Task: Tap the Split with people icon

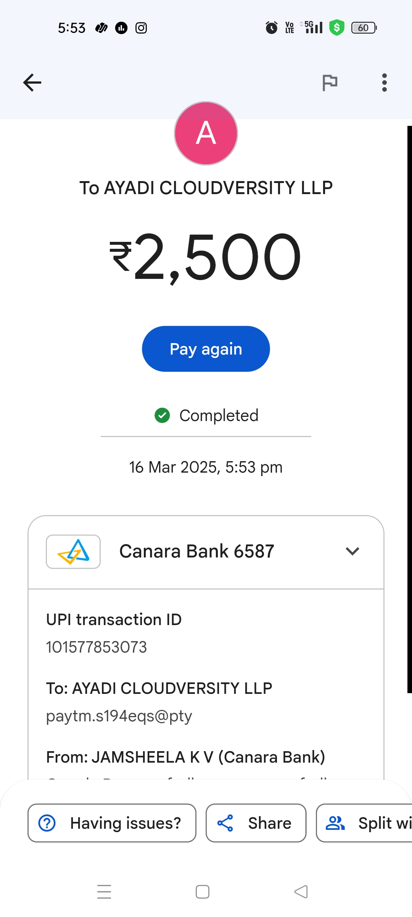Action: pyautogui.click(x=335, y=823)
